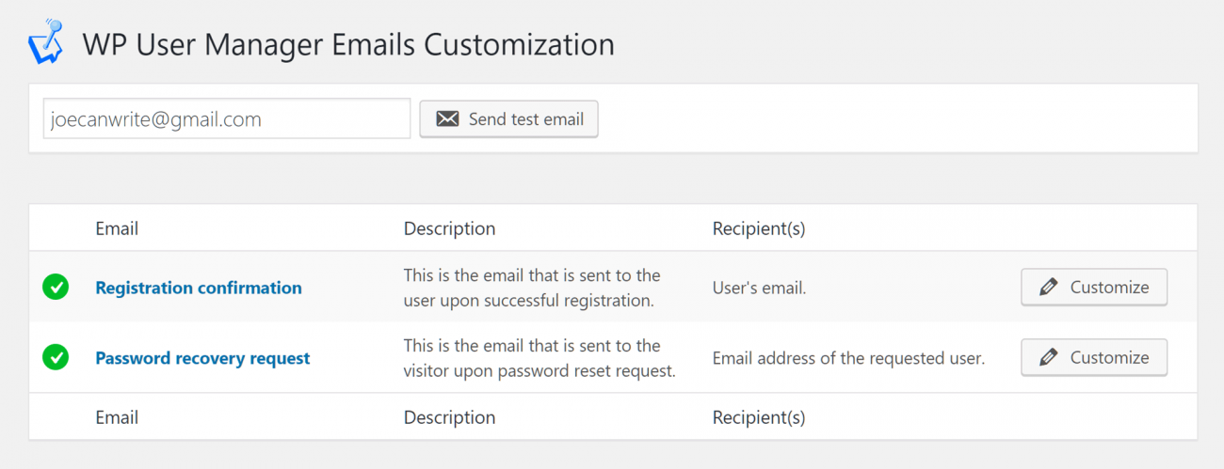Viewport: 1224px width, 469px height.
Task: Open the Registration confirmation email link
Action: coord(199,288)
